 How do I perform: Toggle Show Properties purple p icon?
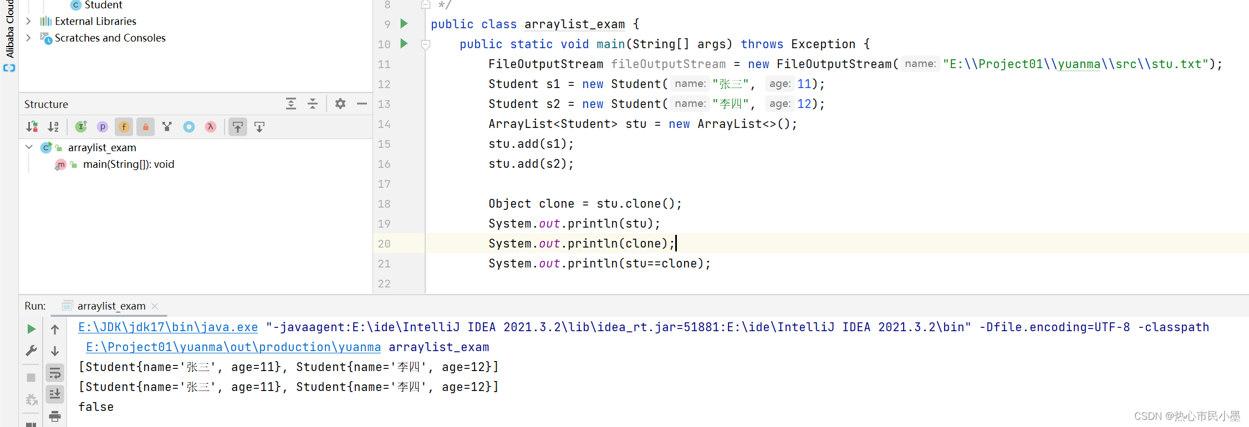[x=103, y=127]
